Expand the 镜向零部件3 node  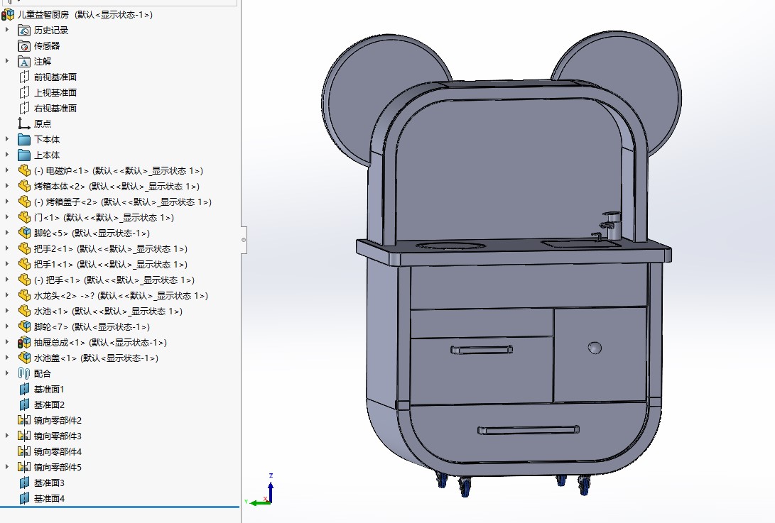[x=7, y=436]
